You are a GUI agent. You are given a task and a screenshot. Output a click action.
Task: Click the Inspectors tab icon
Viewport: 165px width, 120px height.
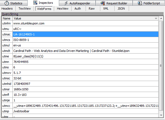[35, 3]
